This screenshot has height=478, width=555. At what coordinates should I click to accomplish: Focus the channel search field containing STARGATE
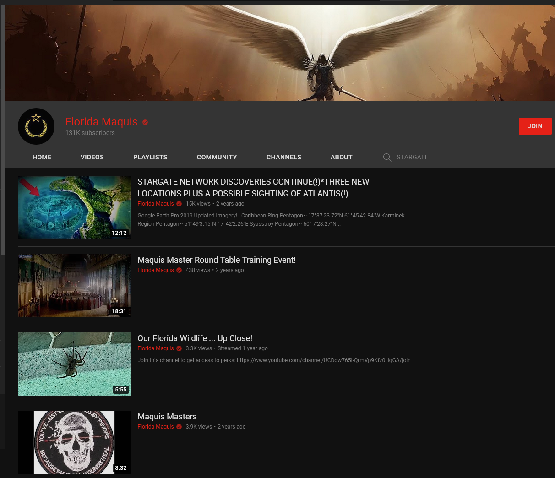click(436, 157)
